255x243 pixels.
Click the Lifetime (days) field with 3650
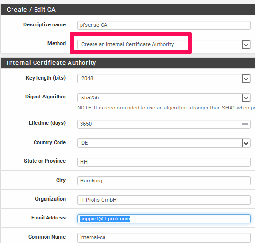(164, 124)
